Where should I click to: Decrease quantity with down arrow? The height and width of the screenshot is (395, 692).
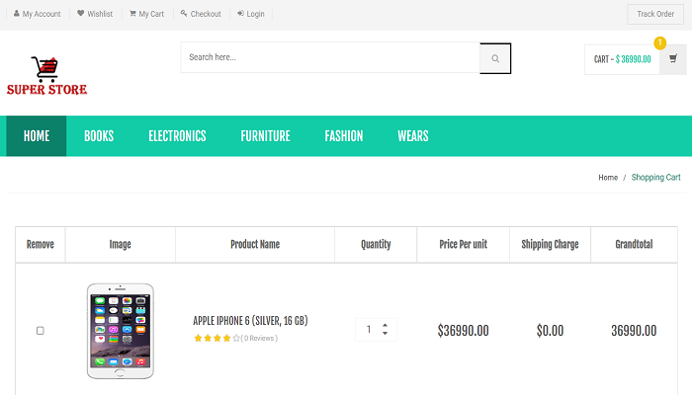click(x=385, y=335)
